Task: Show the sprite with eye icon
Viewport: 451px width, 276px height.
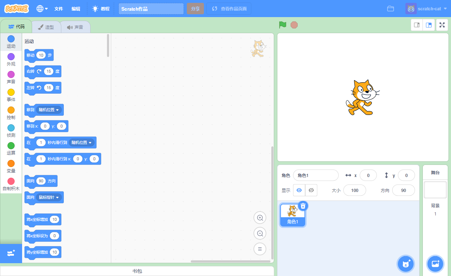Action: tap(299, 190)
